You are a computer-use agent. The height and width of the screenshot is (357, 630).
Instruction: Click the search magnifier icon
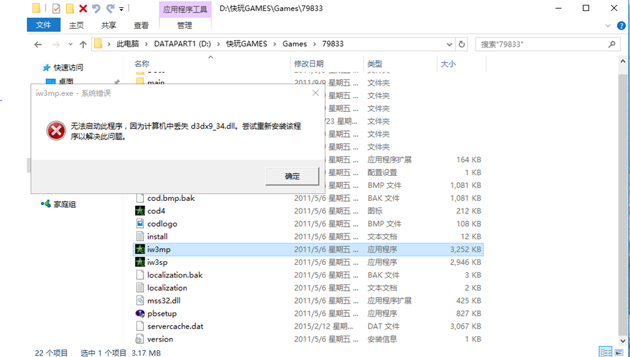pos(612,44)
